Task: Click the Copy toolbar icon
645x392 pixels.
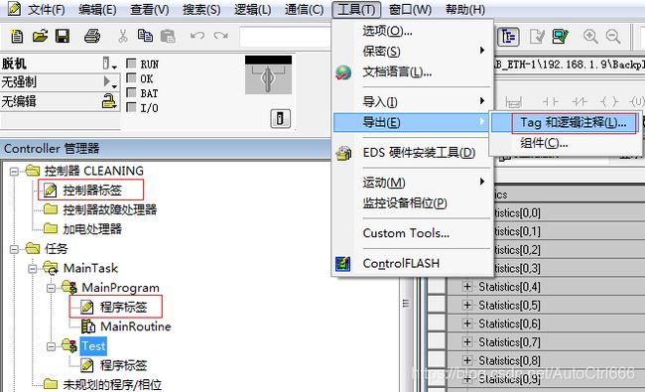Action: 145,36
